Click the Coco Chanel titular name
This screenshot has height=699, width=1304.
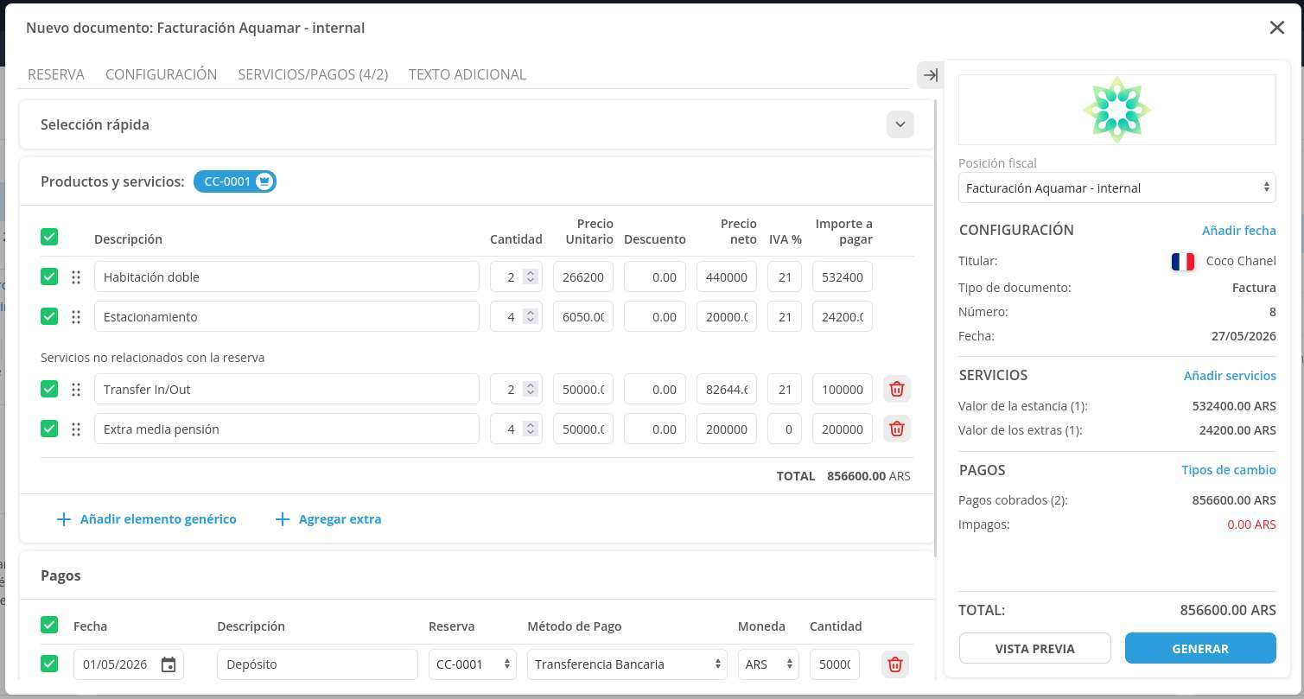pyautogui.click(x=1241, y=261)
